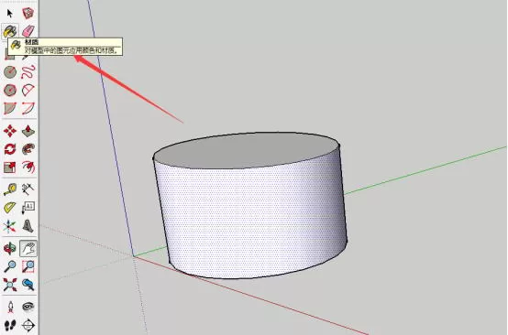Activate the Orbit camera tool
The width and height of the screenshot is (508, 335).
coord(10,248)
